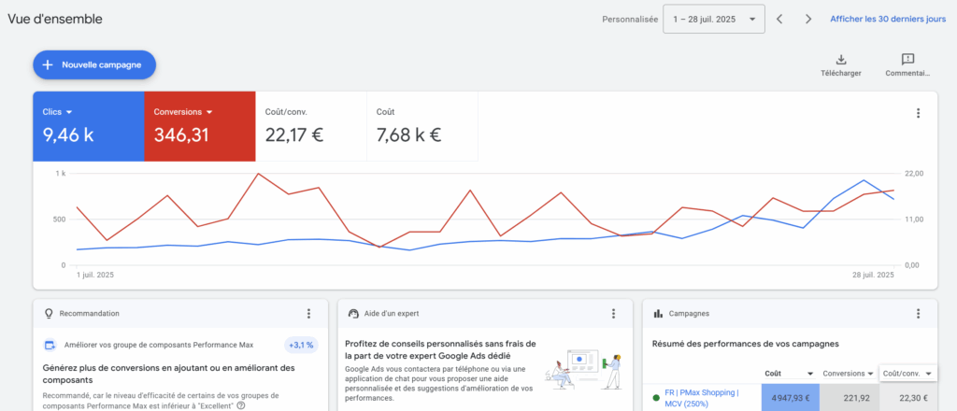Click the 28 juil. 2025 axis label
This screenshot has width=957, height=411.
tap(874, 275)
